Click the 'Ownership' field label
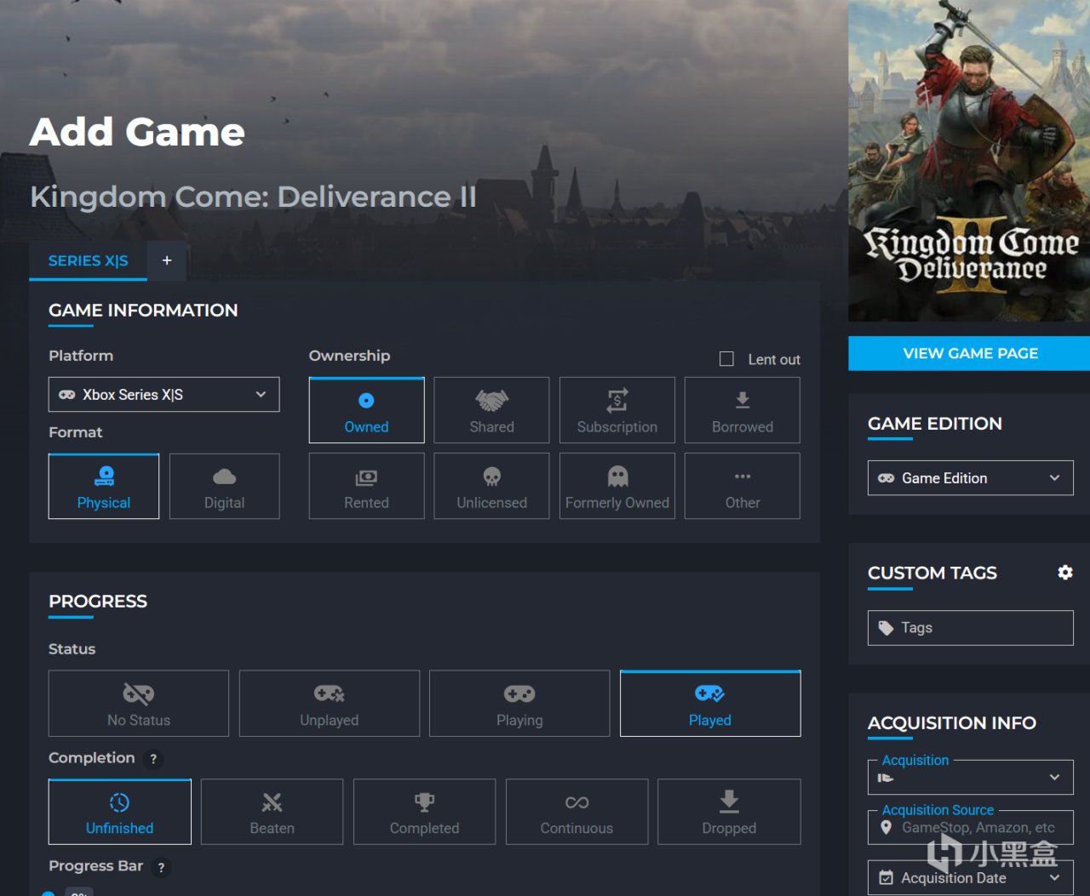Screen dimensions: 1090x896 click(x=349, y=356)
